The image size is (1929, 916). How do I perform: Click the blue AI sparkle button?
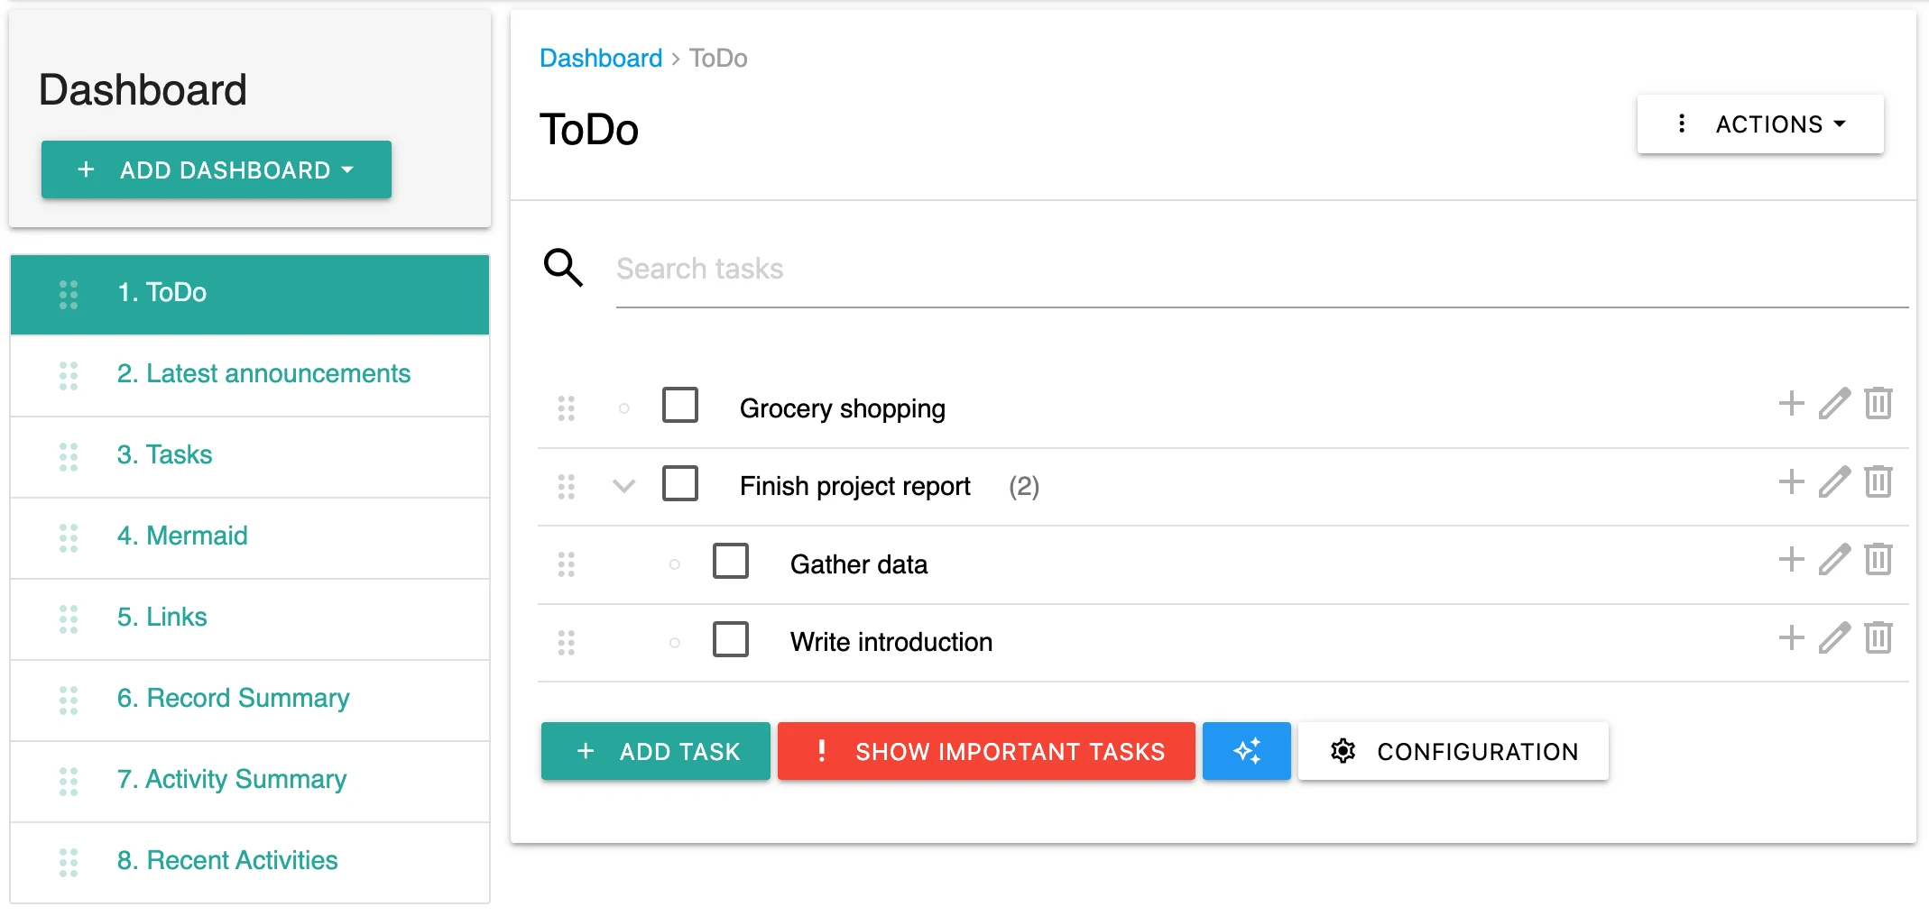click(1246, 751)
